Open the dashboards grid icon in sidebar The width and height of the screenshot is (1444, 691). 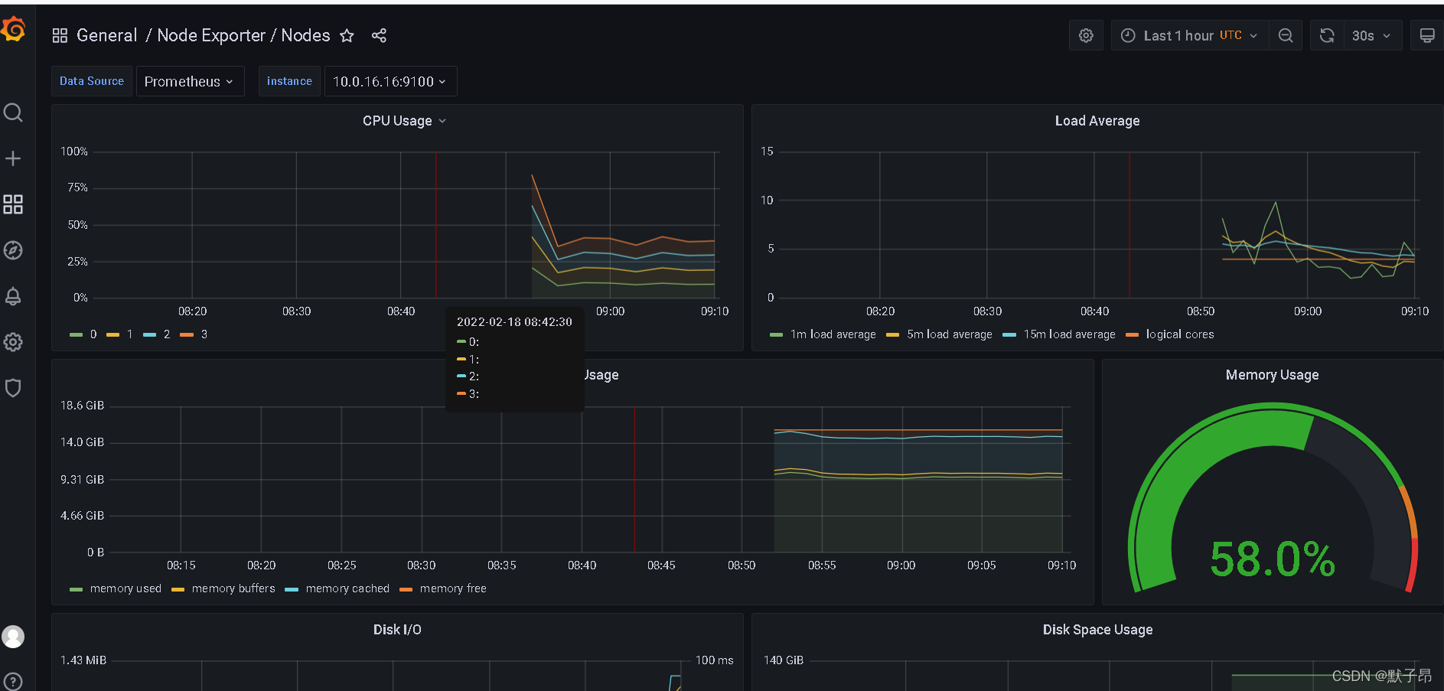13,204
